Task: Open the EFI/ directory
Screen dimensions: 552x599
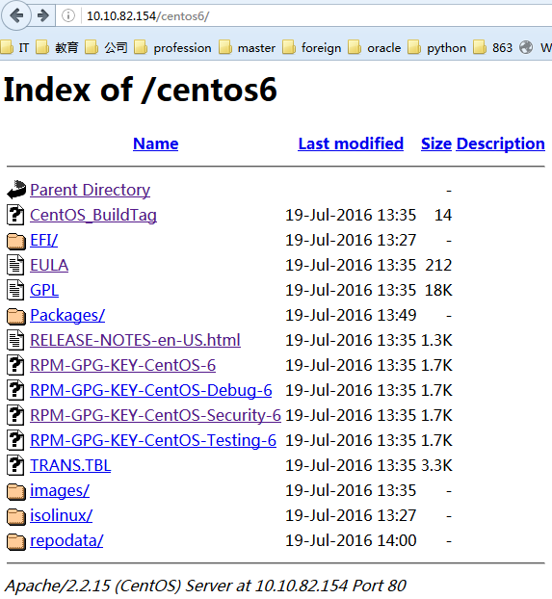Action: tap(43, 240)
